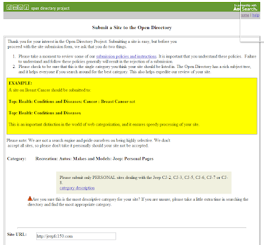Open the help link in top bar

pyautogui.click(x=255, y=15)
